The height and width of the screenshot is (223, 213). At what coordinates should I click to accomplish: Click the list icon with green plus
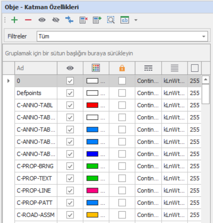(x=97, y=20)
